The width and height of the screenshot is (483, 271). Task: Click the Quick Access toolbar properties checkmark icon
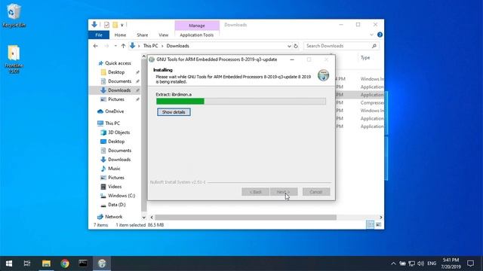click(x=106, y=25)
